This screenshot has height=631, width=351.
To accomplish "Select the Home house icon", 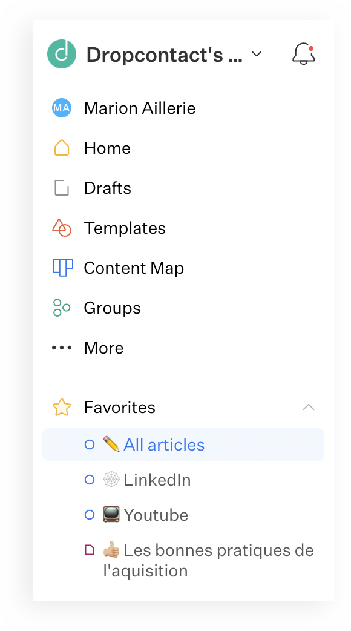I will click(x=62, y=148).
